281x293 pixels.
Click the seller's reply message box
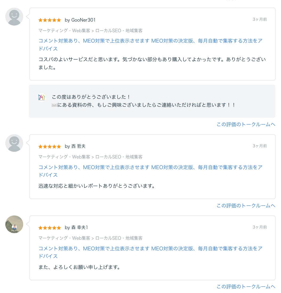(152, 101)
